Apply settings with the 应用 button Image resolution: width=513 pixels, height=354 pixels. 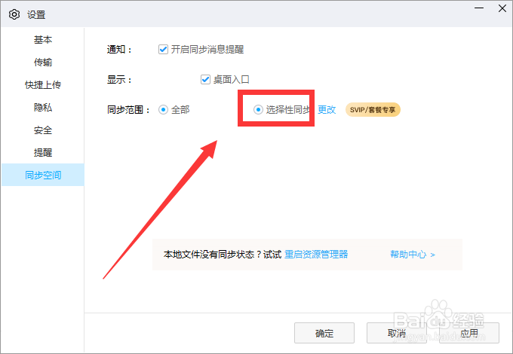(469, 333)
